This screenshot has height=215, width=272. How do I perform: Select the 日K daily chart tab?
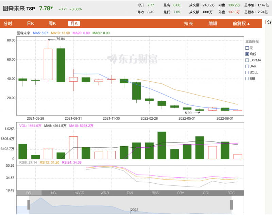31,23
